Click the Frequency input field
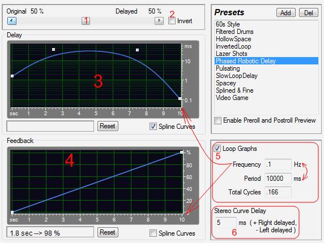This screenshot has height=243, width=324. click(x=278, y=164)
